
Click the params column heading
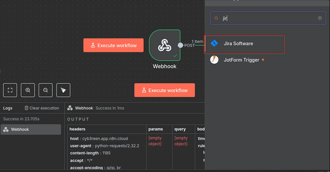click(x=156, y=129)
